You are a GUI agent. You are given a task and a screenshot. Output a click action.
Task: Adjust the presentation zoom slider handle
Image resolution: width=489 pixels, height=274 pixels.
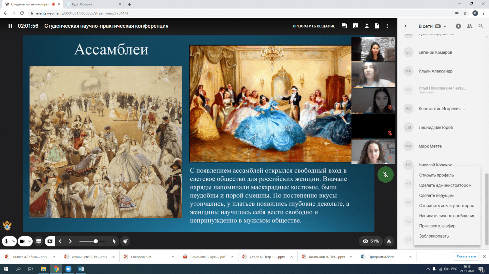[96, 241]
